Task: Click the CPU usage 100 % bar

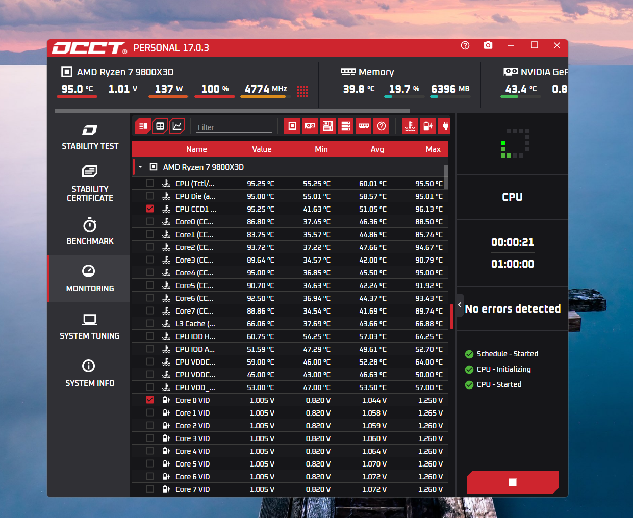Action: tap(215, 96)
